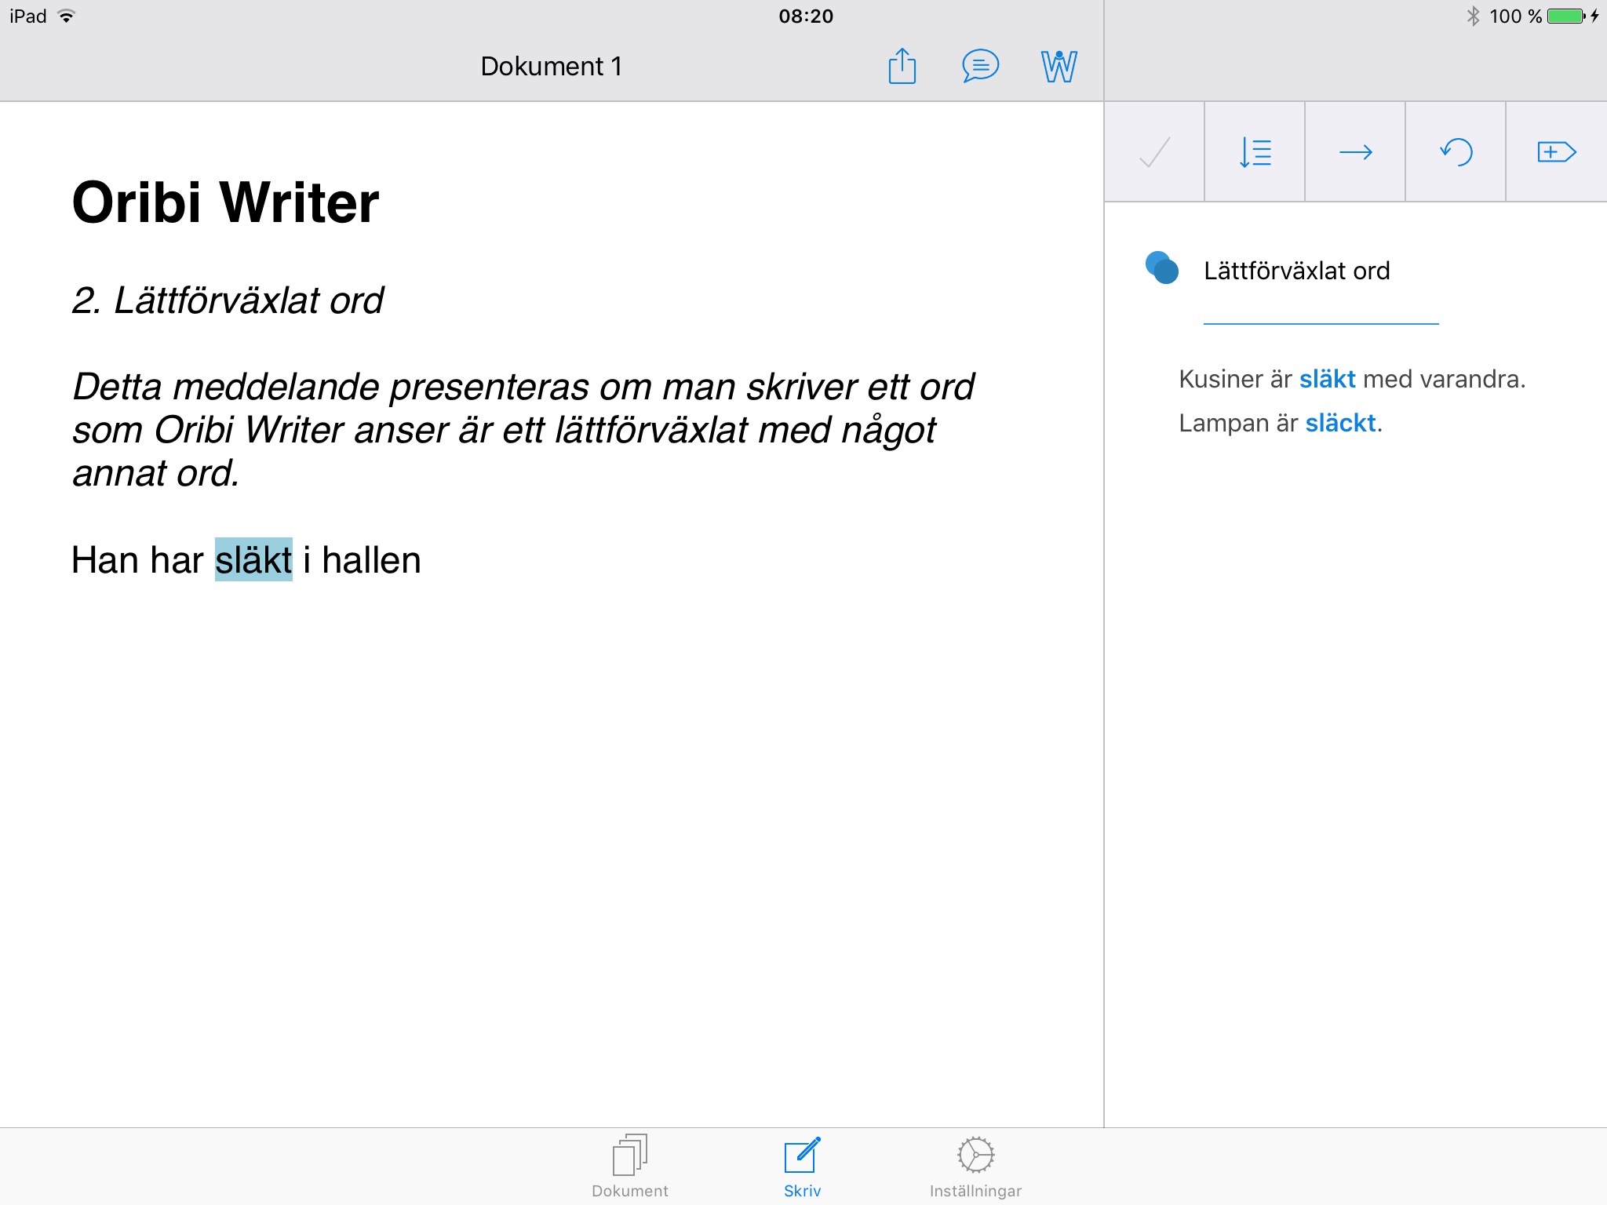Tap the 'Oribi Writer' heading
This screenshot has height=1205, width=1607.
tap(225, 202)
